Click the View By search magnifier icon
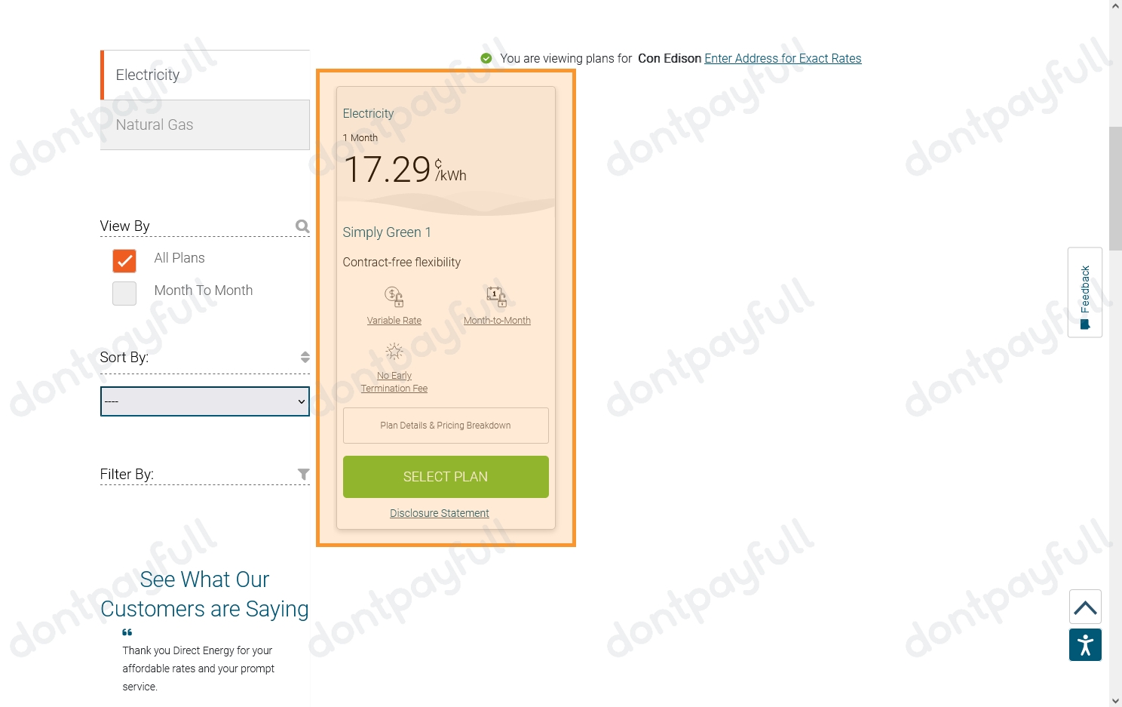 [x=302, y=226]
